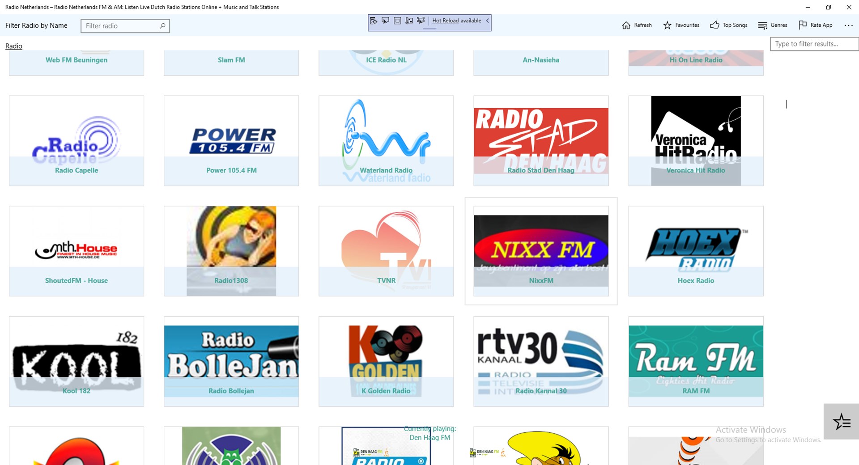The image size is (859, 465).
Task: Open the three-dot more options menu
Action: point(848,25)
